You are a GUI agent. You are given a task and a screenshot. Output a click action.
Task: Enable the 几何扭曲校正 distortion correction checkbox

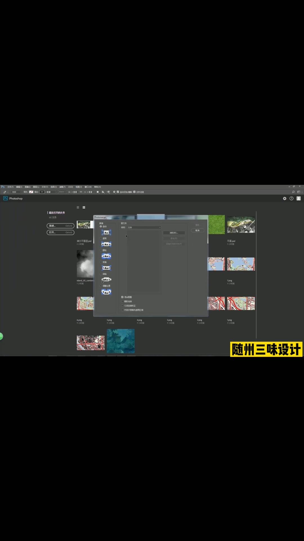(x=122, y=306)
